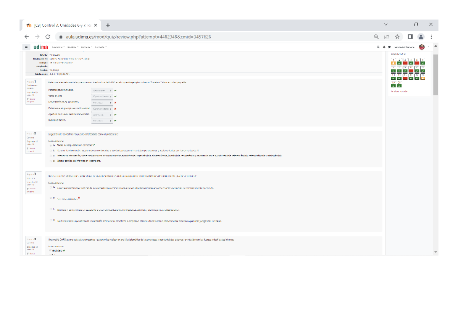
Task: Open the hamburger side menu
Action: (26, 47)
